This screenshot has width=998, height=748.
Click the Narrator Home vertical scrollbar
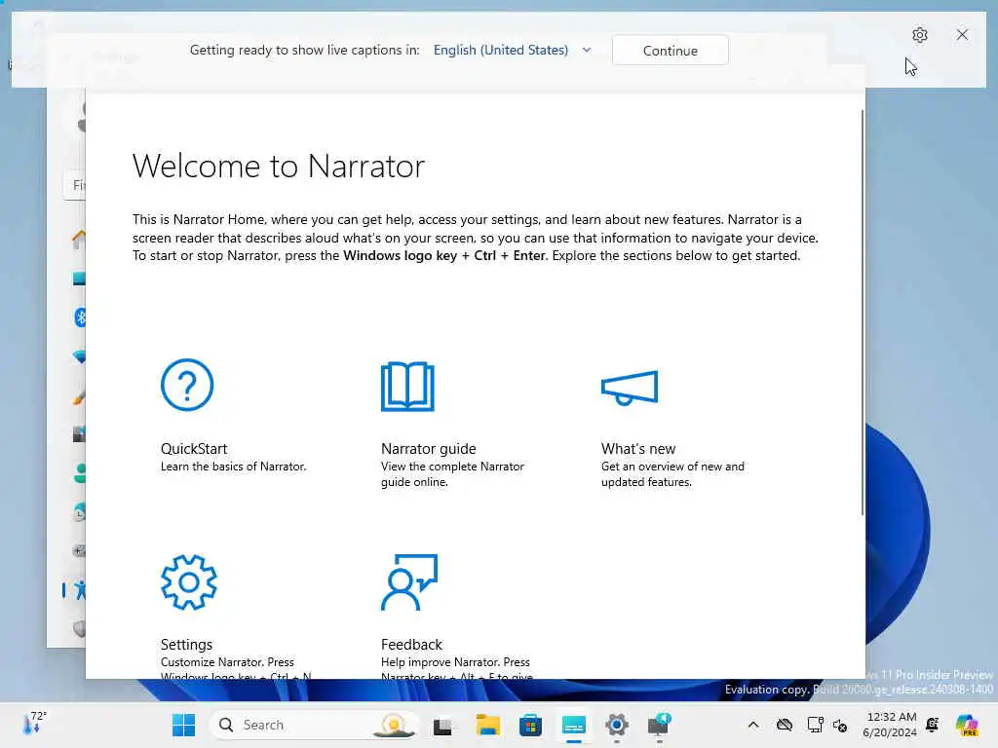click(x=863, y=312)
